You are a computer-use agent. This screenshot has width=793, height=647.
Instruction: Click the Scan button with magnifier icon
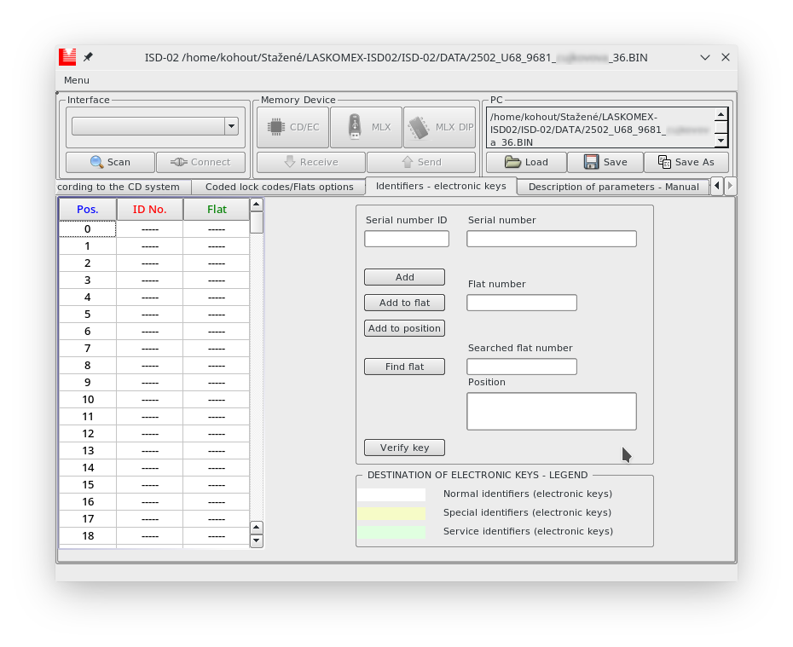[110, 162]
